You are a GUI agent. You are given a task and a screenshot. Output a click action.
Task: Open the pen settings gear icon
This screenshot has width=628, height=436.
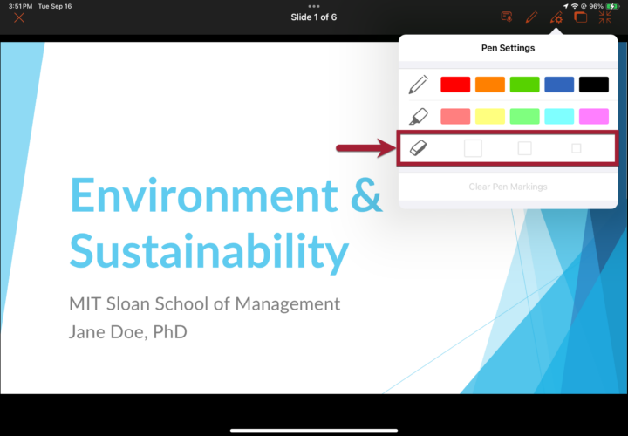point(556,17)
